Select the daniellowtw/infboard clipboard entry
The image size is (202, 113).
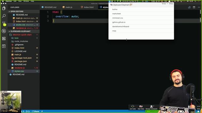(141, 26)
